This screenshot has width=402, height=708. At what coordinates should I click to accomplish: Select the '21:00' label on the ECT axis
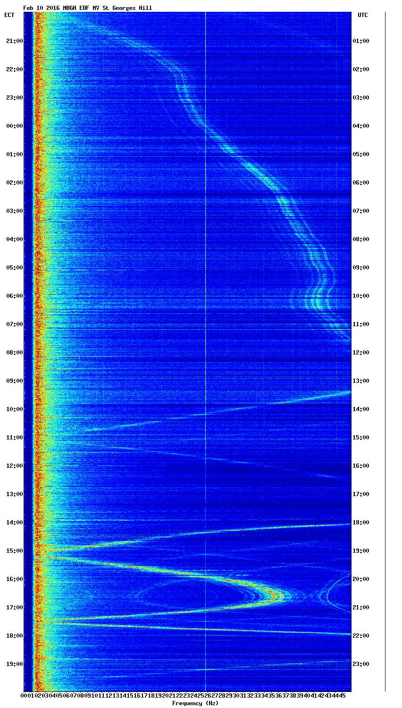[x=14, y=41]
